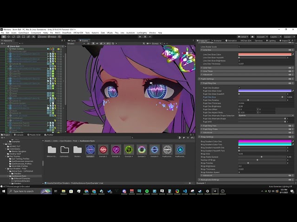
Task: Open scene camera settings icon
Action: click(148, 43)
